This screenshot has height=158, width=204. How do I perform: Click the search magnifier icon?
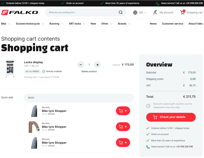(121, 13)
